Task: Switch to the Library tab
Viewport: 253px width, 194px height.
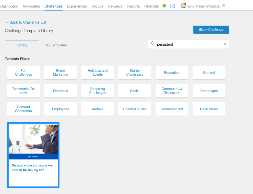Action: tap(22, 45)
